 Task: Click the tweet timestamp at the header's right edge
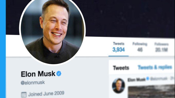point(172,79)
